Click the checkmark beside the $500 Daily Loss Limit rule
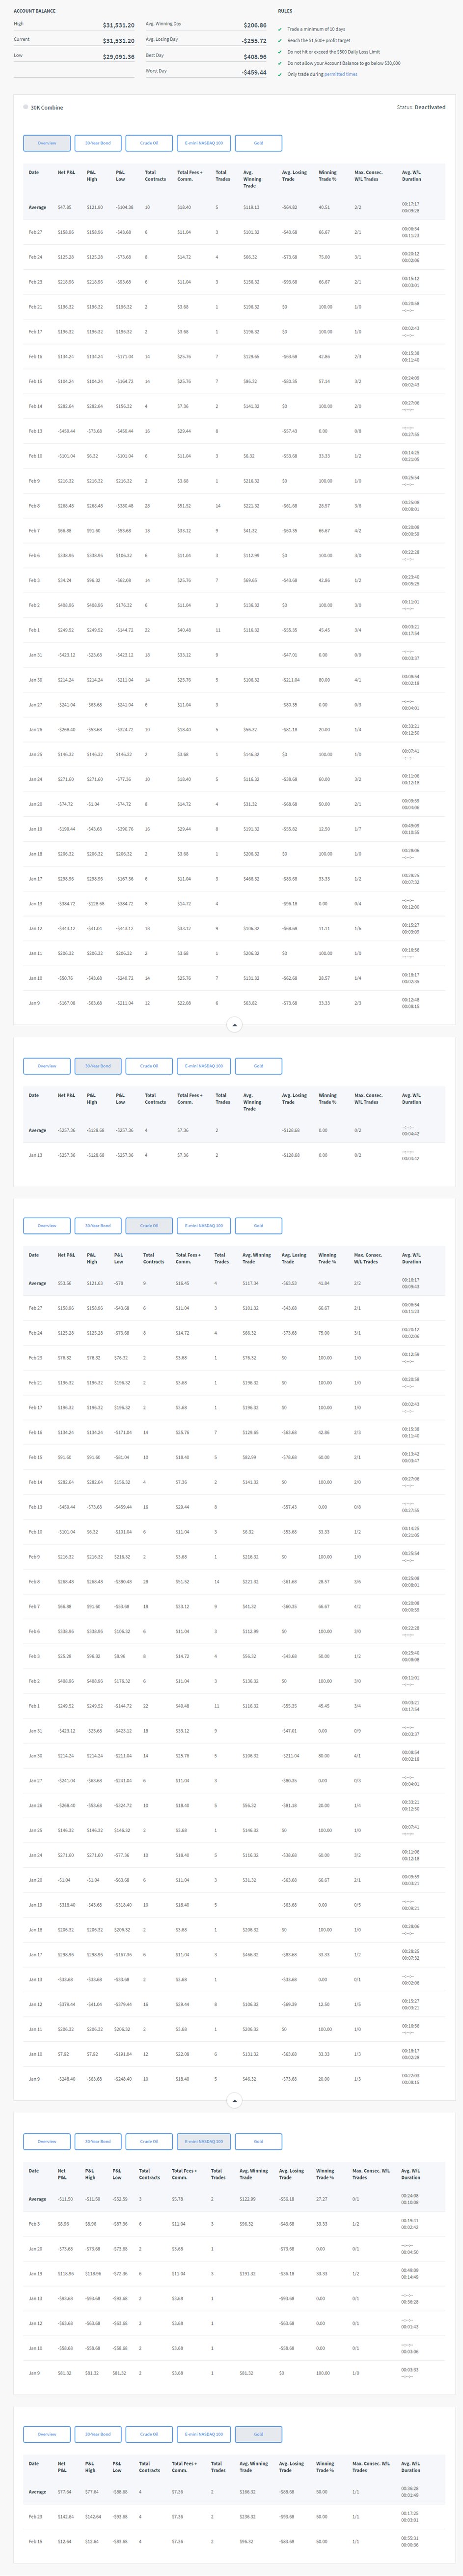This screenshot has height=2576, width=463. (x=280, y=52)
